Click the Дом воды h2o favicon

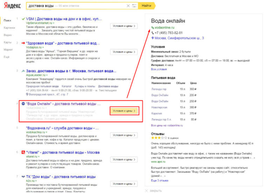tap(23, 177)
